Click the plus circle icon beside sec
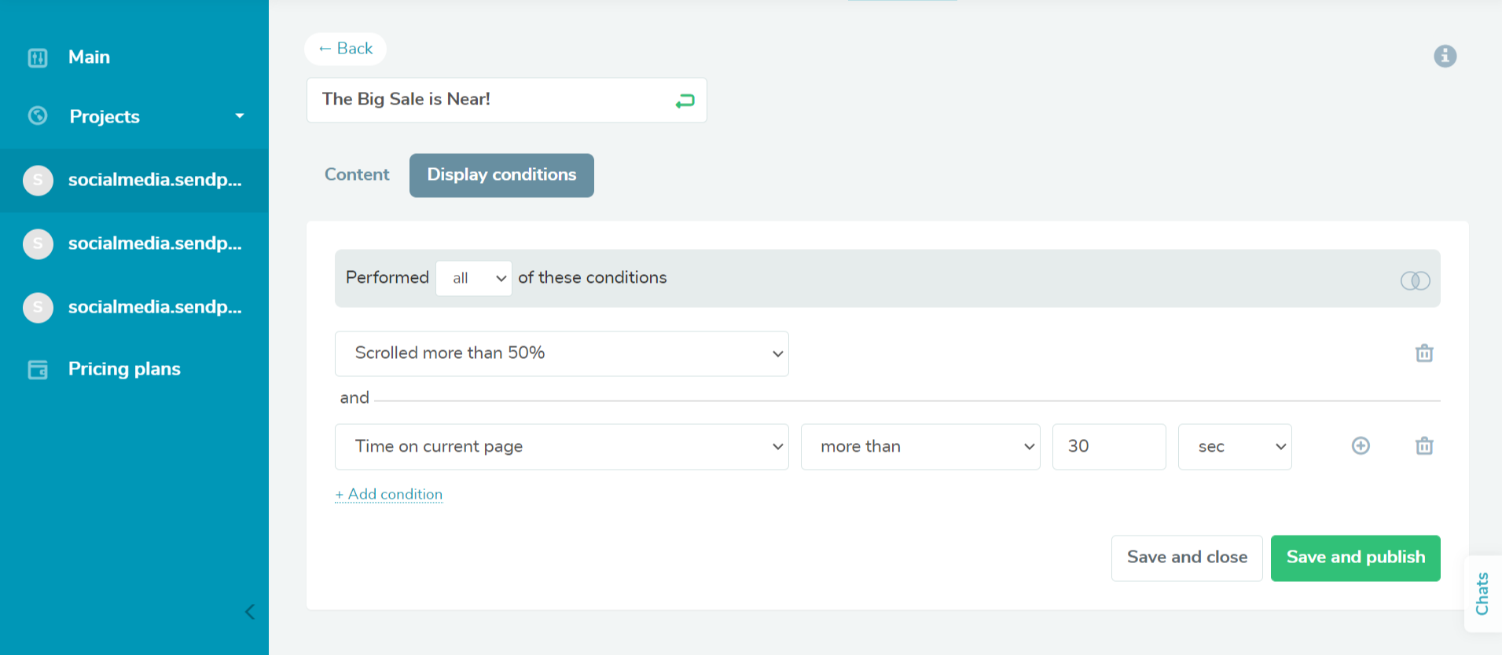This screenshot has width=1502, height=655. coord(1361,446)
